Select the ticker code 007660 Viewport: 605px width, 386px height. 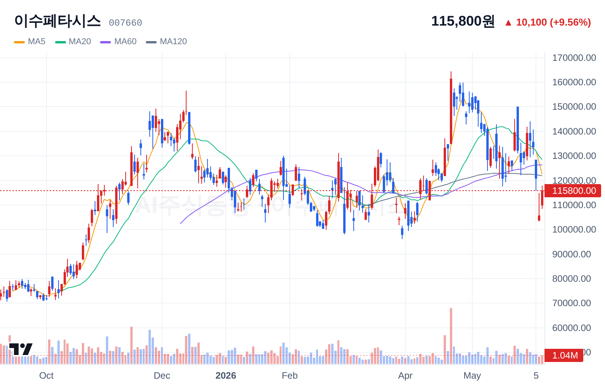click(125, 23)
